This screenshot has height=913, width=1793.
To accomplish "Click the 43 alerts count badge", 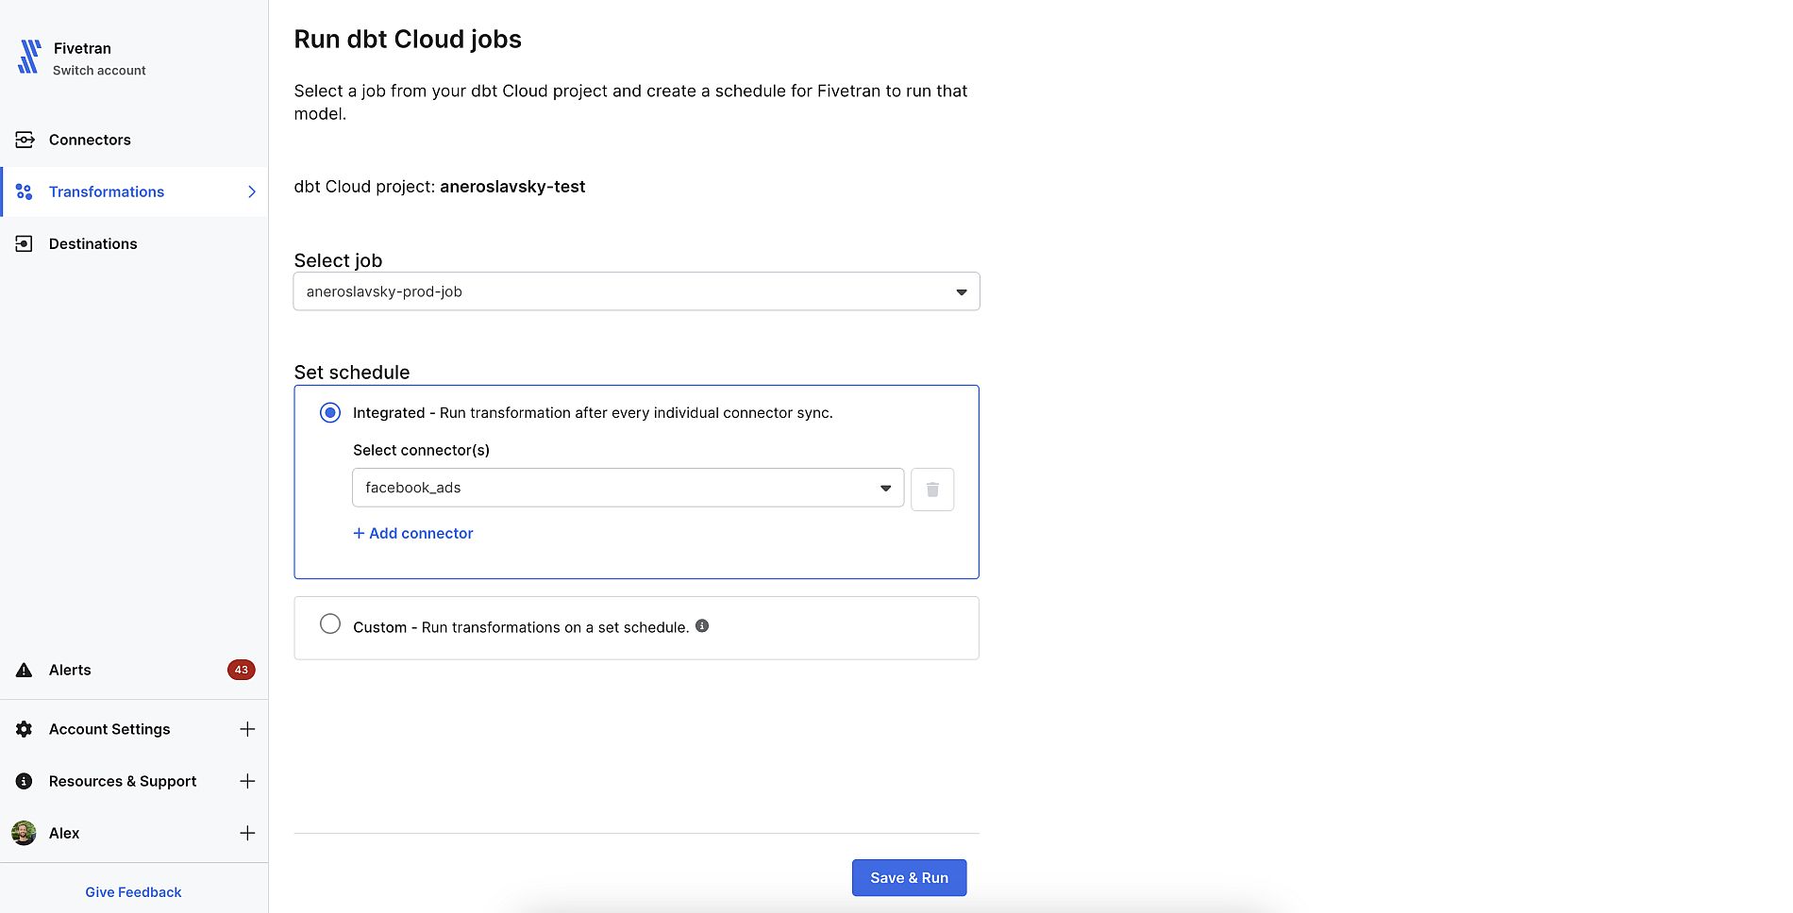I will coord(241,670).
